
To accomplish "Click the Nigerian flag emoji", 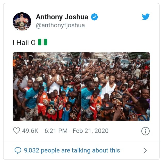I will 43,42.
